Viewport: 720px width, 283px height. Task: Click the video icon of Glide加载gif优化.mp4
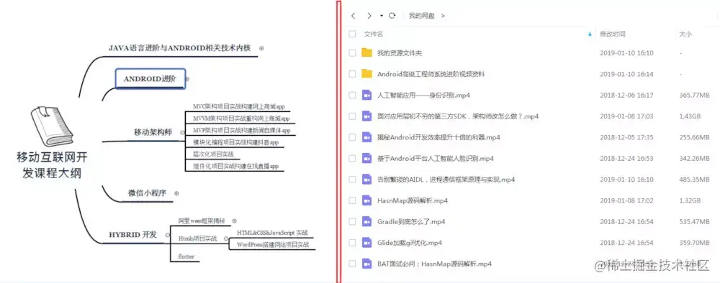pos(366,242)
